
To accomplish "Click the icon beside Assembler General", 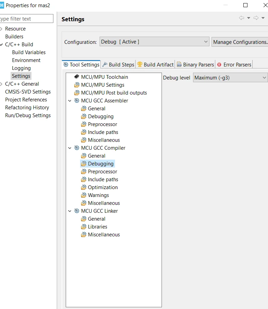I will (x=84, y=108).
